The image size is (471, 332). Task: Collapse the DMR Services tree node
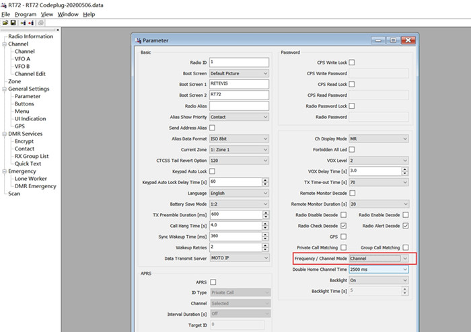(5, 134)
